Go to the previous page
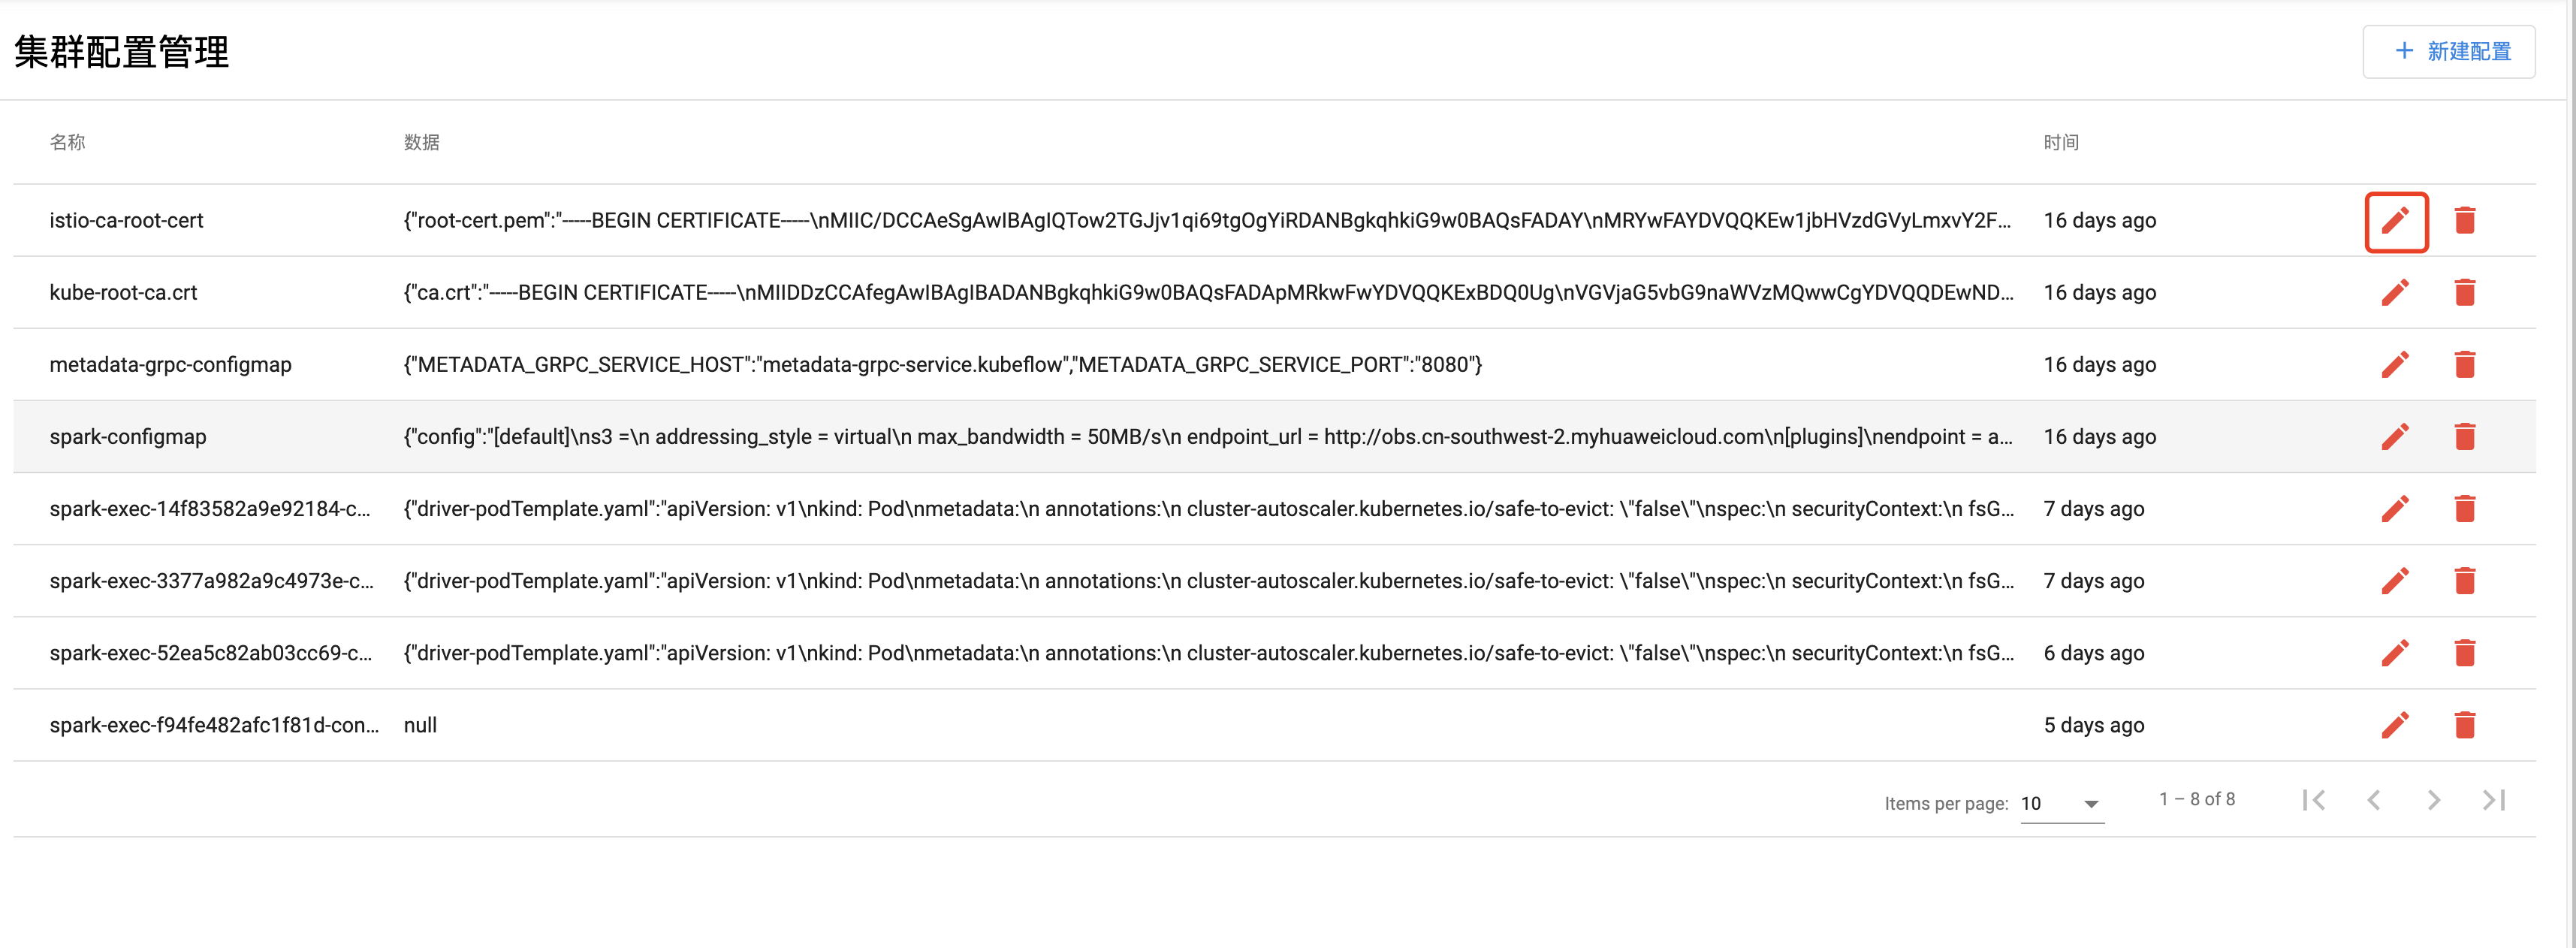2576x948 pixels. [2373, 800]
